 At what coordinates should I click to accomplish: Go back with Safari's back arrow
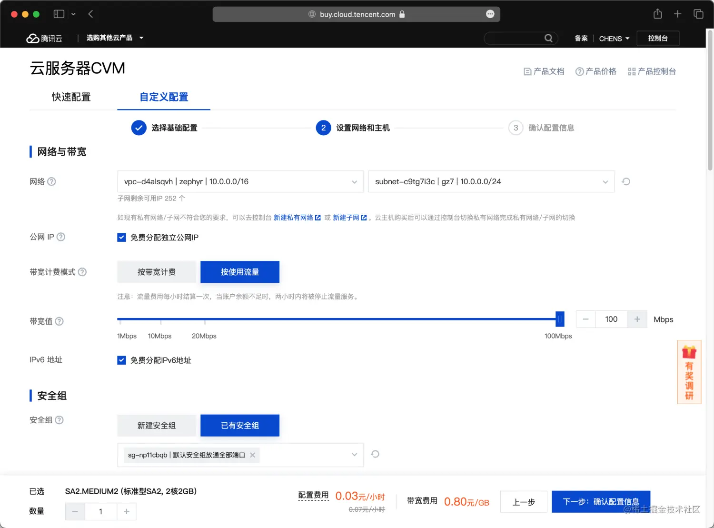(90, 14)
